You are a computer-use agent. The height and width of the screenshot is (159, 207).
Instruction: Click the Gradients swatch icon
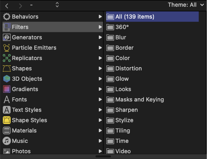pos(7,89)
